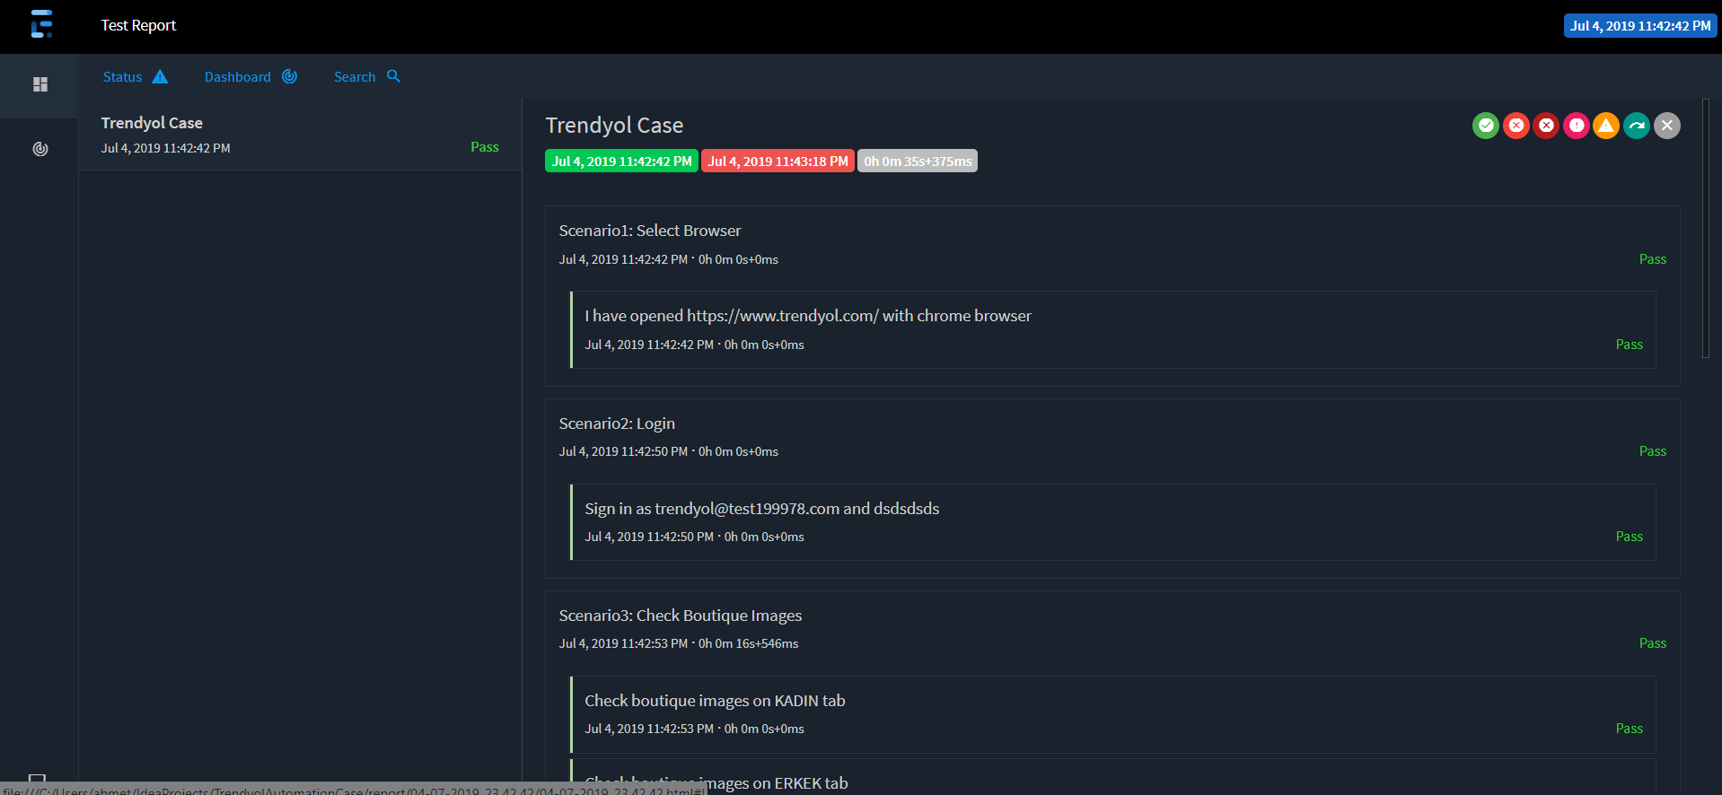The image size is (1722, 795).
Task: Filter steps by teal skip status
Action: (x=1637, y=126)
